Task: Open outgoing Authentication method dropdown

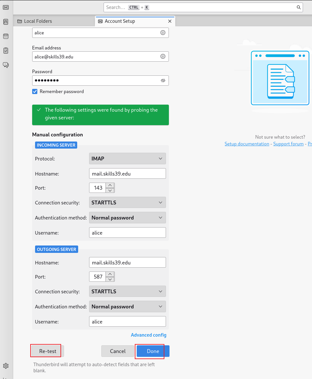Action: pyautogui.click(x=127, y=306)
